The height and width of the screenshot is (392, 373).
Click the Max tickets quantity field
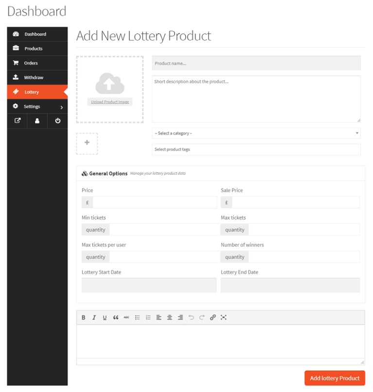(x=304, y=229)
